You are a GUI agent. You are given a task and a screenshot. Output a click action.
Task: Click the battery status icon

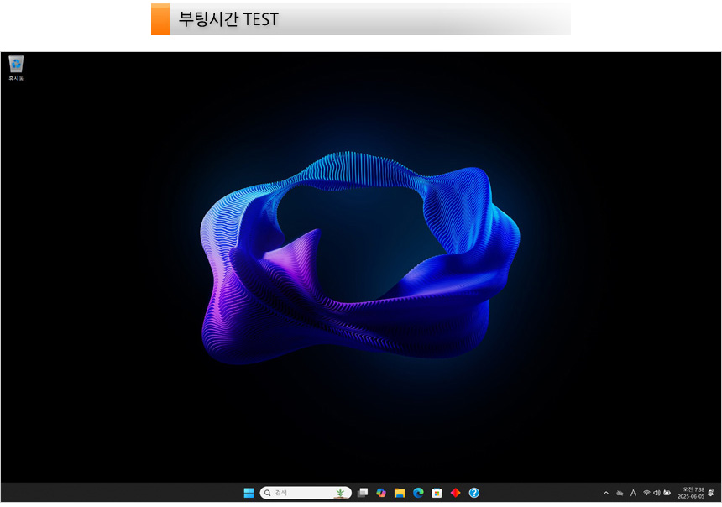point(667,493)
